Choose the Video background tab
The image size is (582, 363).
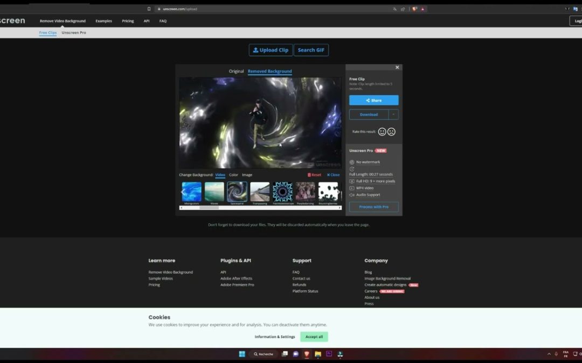point(220,175)
